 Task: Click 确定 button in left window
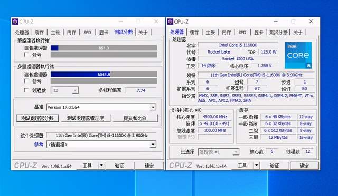pyautogui.click(x=149, y=166)
